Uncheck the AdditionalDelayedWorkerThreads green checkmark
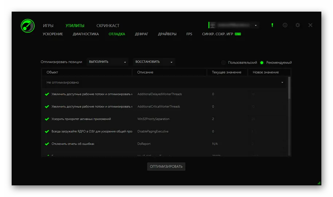 pos(47,94)
